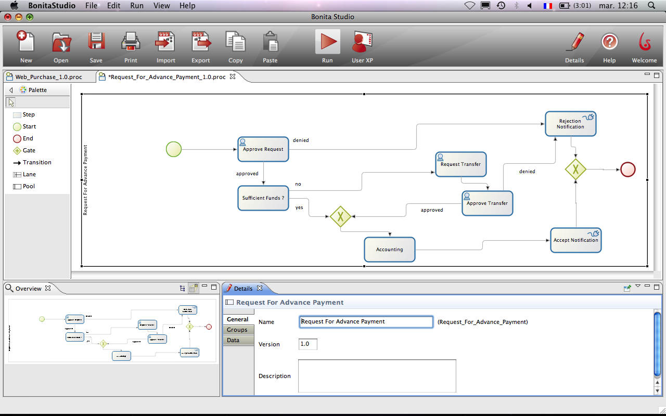Close the Details panel tab
Screen dimensions: 666x416
260,288
